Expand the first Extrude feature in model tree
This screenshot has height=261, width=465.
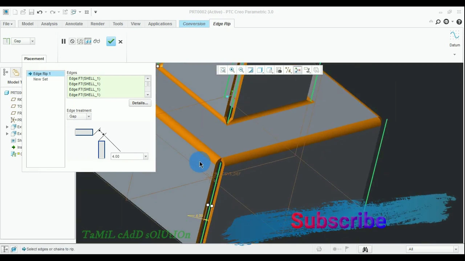7,127
